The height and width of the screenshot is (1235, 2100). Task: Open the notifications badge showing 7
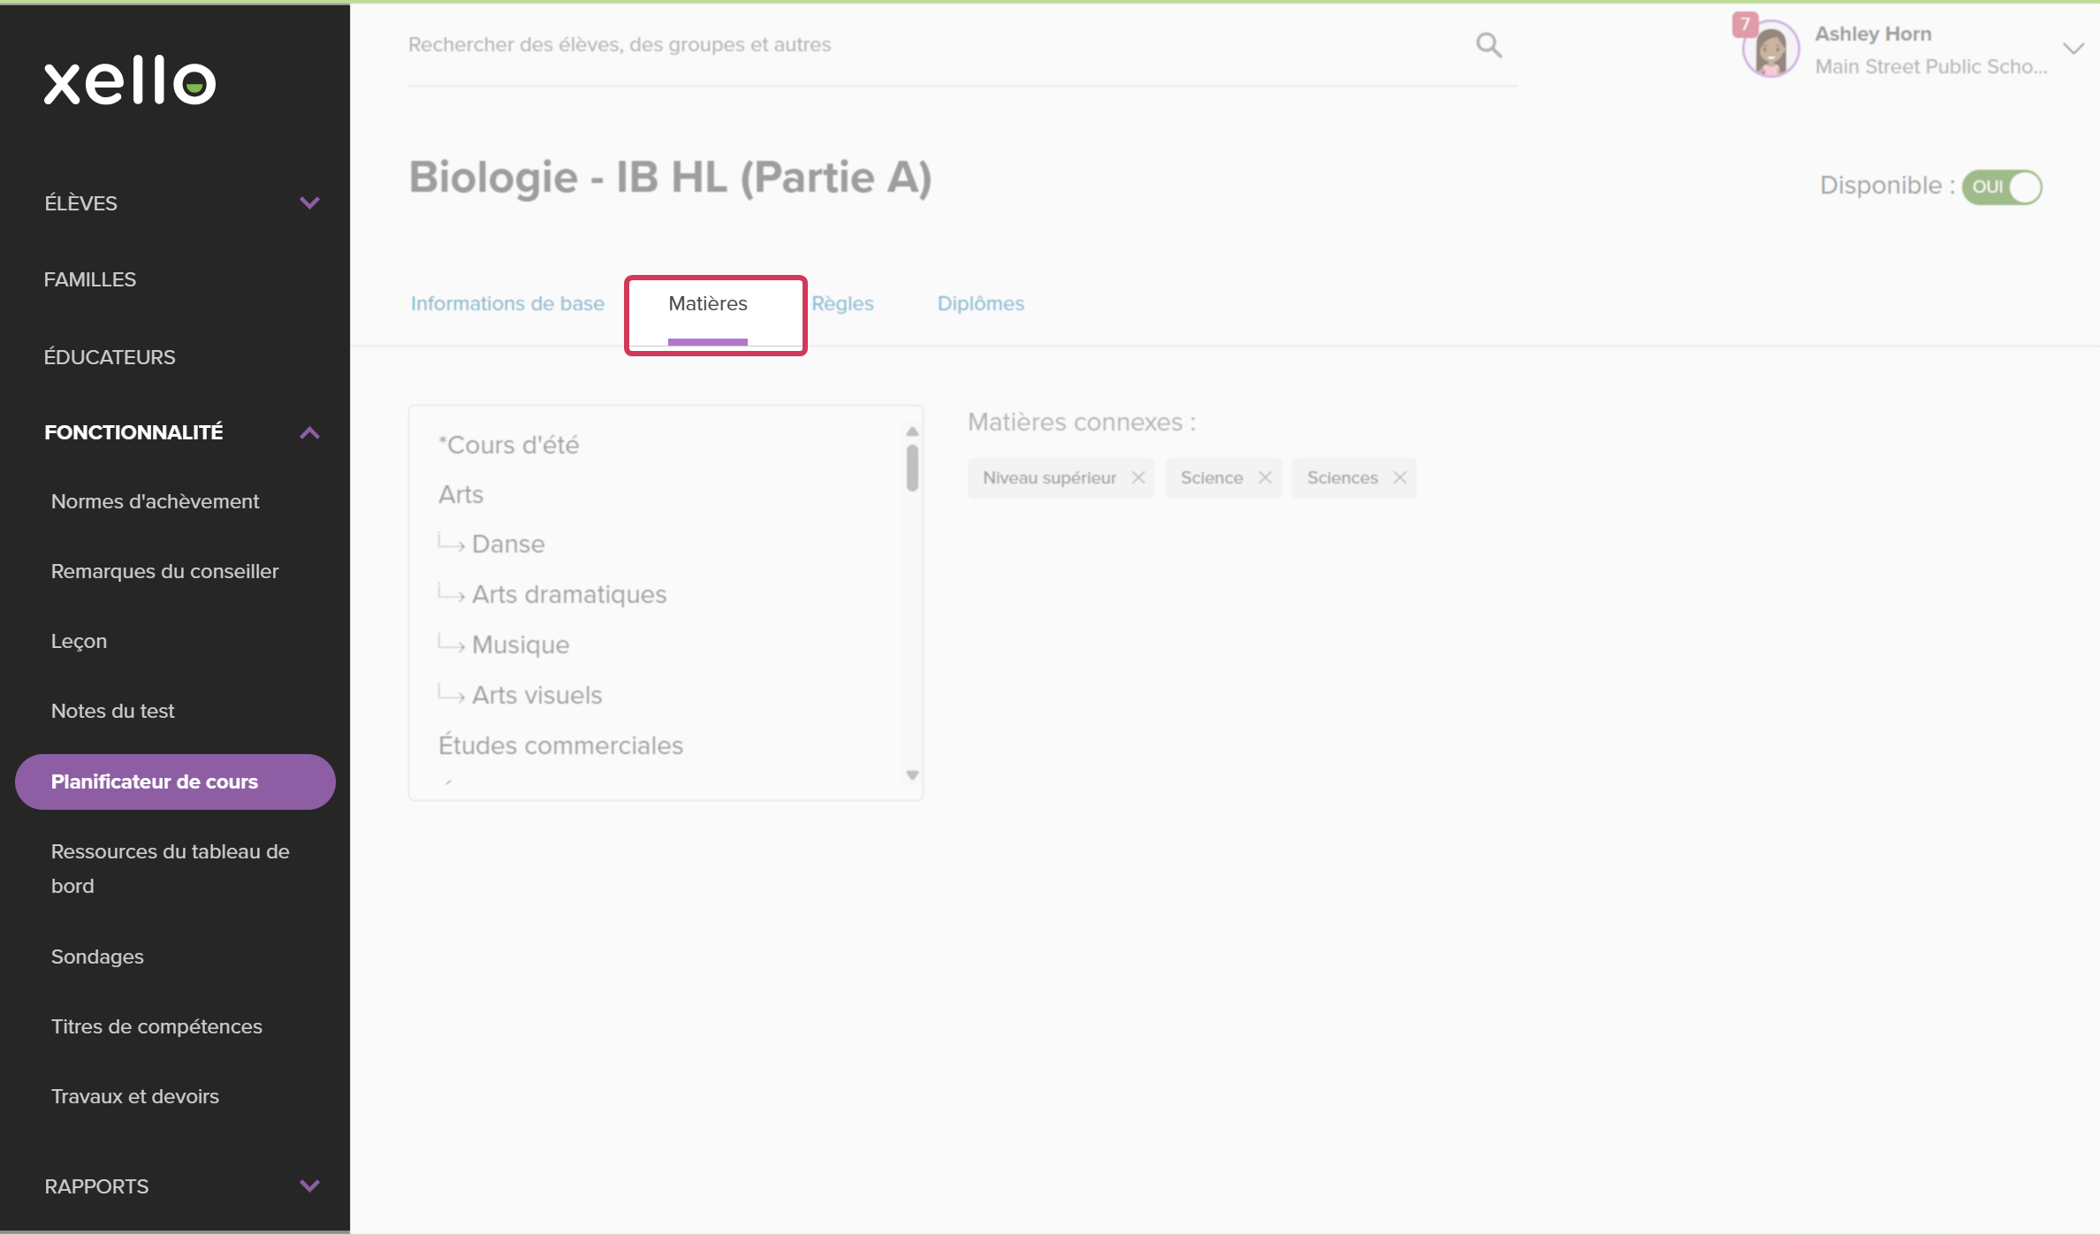tap(1745, 24)
